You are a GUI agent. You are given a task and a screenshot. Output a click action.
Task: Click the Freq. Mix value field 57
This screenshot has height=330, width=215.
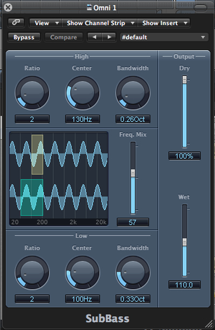(x=133, y=222)
